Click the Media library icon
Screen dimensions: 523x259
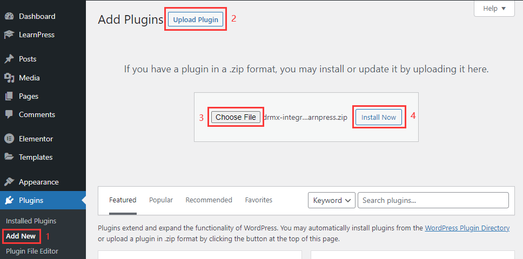click(x=9, y=78)
